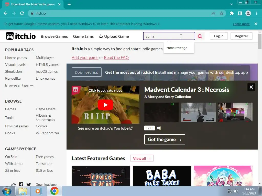262x196 pixels.
Task: Open the itch.io Reddit icon
Action: (x=13, y=184)
